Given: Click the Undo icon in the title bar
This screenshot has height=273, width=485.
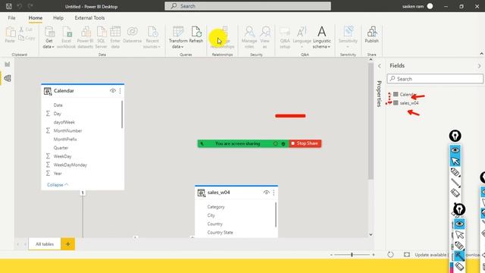Looking at the screenshot, I should pos(20,6).
